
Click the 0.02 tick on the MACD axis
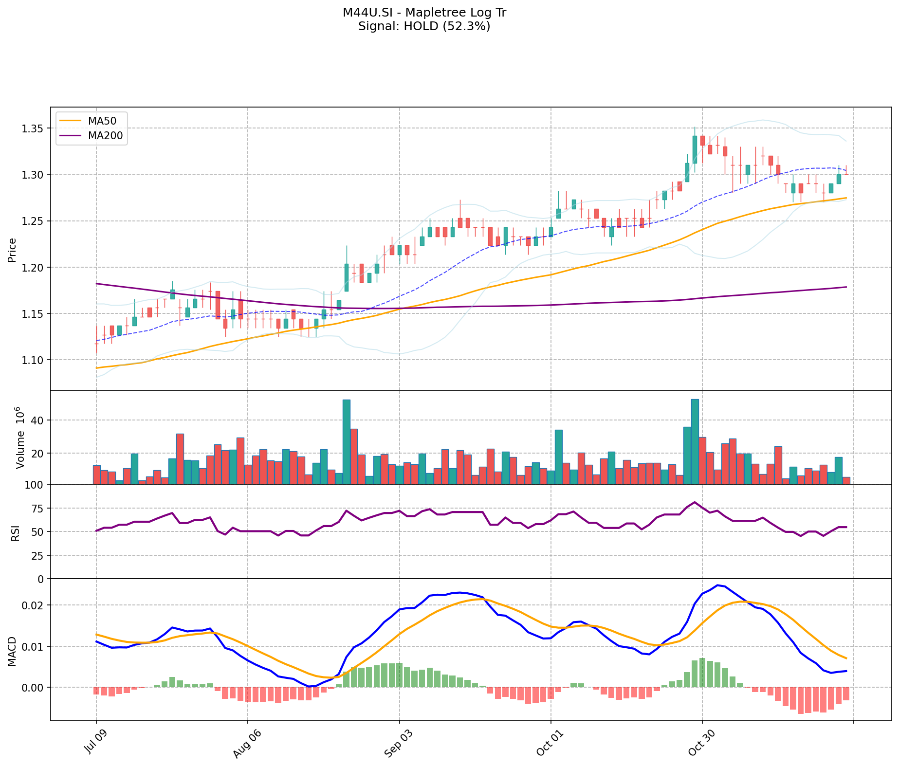tap(34, 605)
